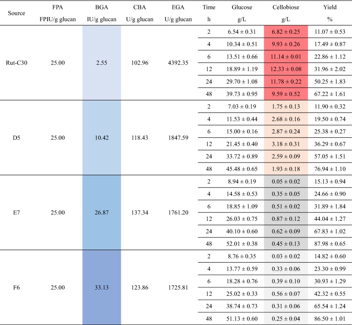Select the EGA value 4392.35
The height and width of the screenshot is (325, 352).
click(x=177, y=63)
